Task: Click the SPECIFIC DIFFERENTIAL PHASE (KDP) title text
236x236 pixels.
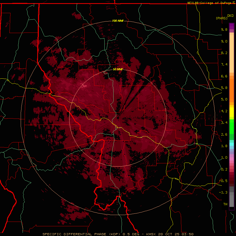Action: pos(82,234)
